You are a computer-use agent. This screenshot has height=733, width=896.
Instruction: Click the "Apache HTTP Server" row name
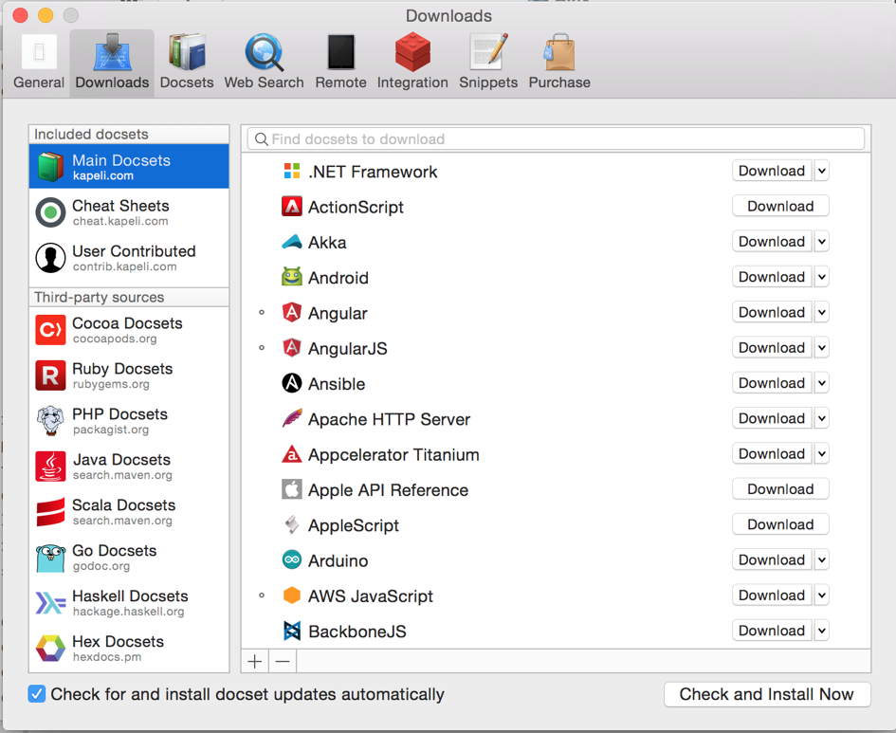389,419
